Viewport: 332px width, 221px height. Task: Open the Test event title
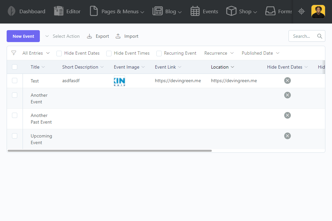point(35,81)
